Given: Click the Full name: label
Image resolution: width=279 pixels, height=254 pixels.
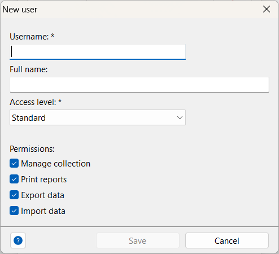Looking at the screenshot, I should pos(29,69).
